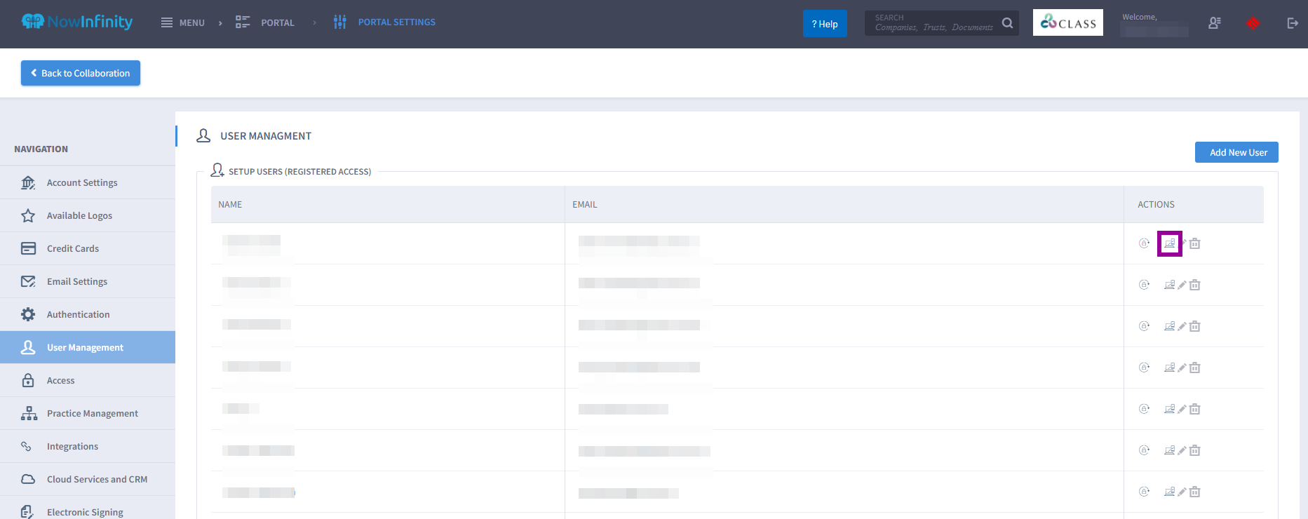1308x519 pixels.
Task: Open Access in navigation
Action: [88, 380]
